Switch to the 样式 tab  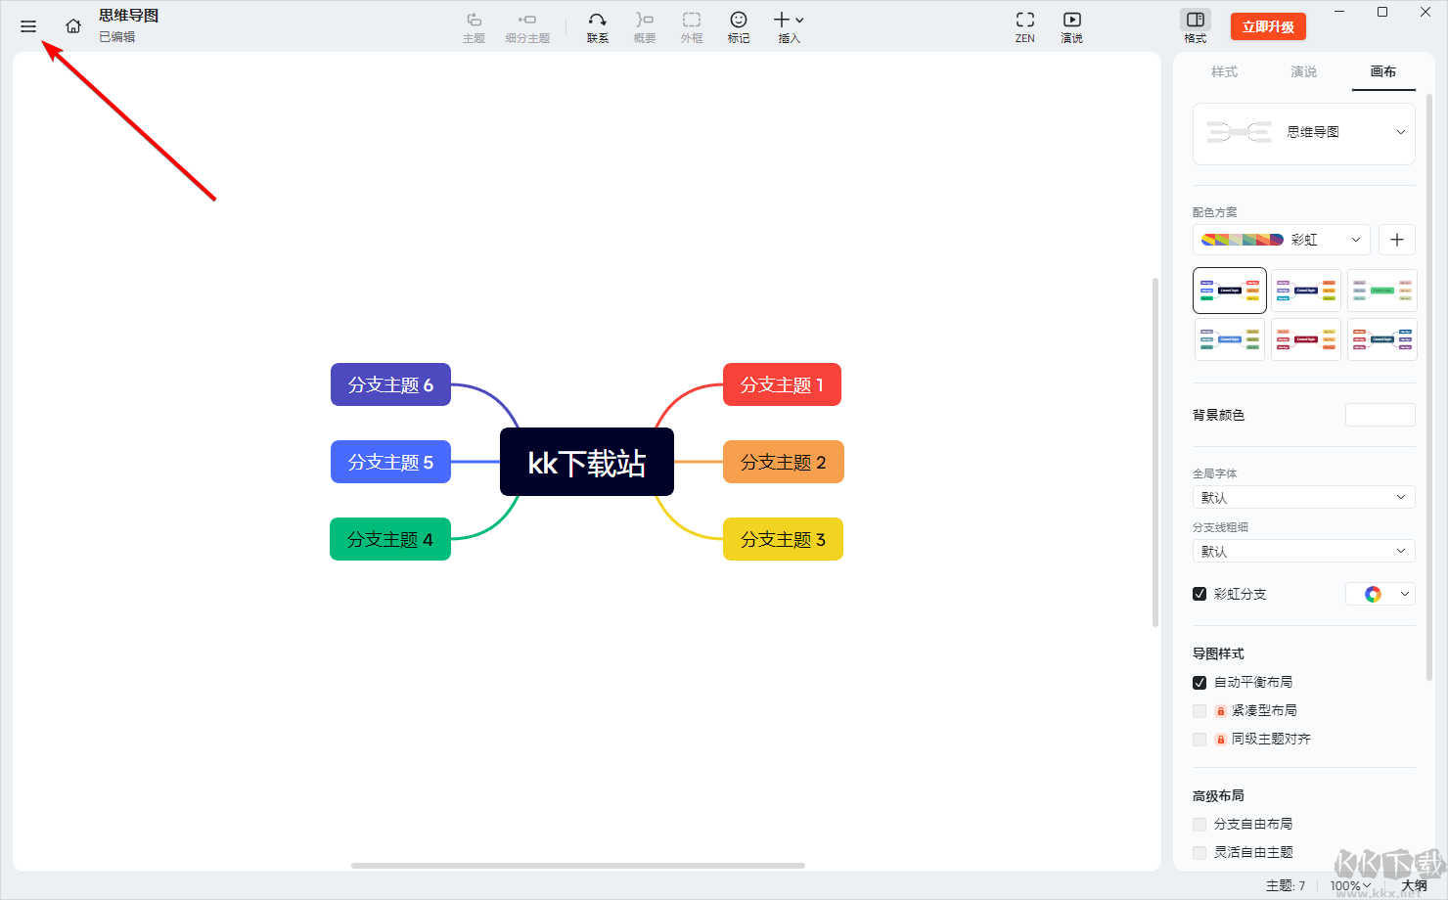(x=1224, y=71)
